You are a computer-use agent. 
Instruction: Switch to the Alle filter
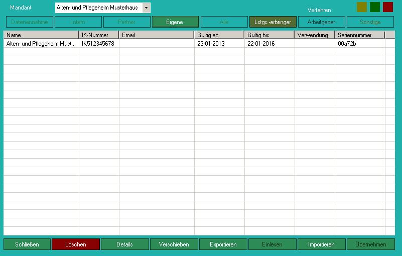[x=224, y=22]
